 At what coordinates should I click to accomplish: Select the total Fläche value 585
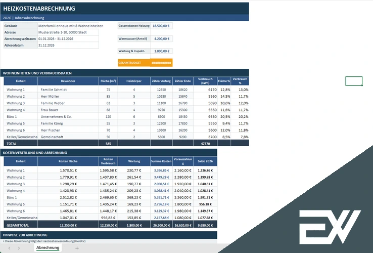[108, 143]
